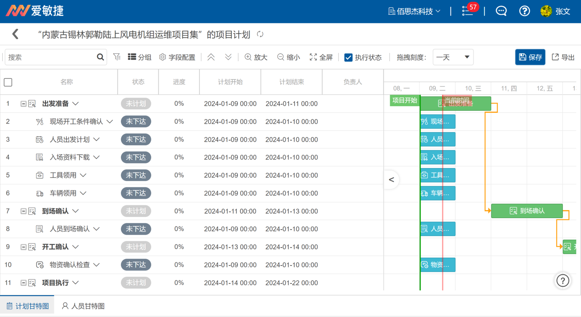Collapse the 出发准备 group

point(23,104)
